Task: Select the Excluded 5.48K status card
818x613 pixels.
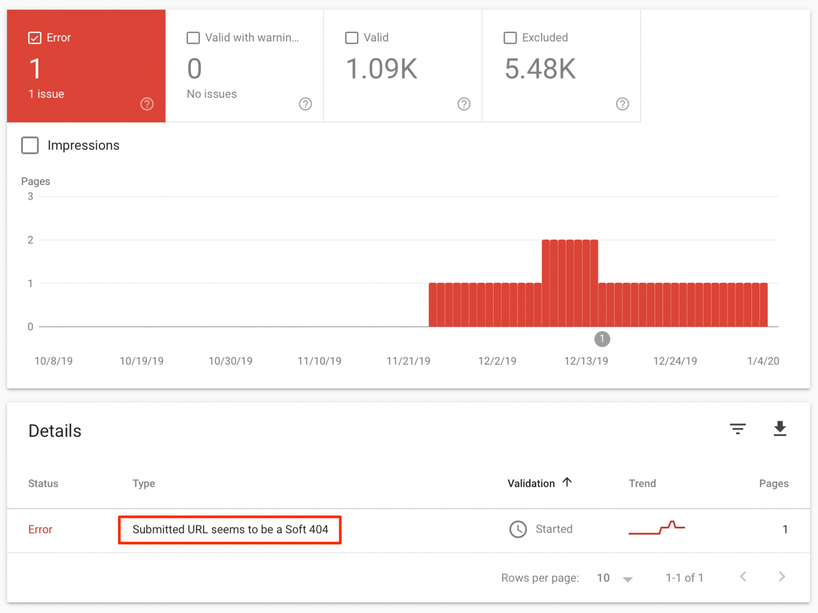Action: 561,67
